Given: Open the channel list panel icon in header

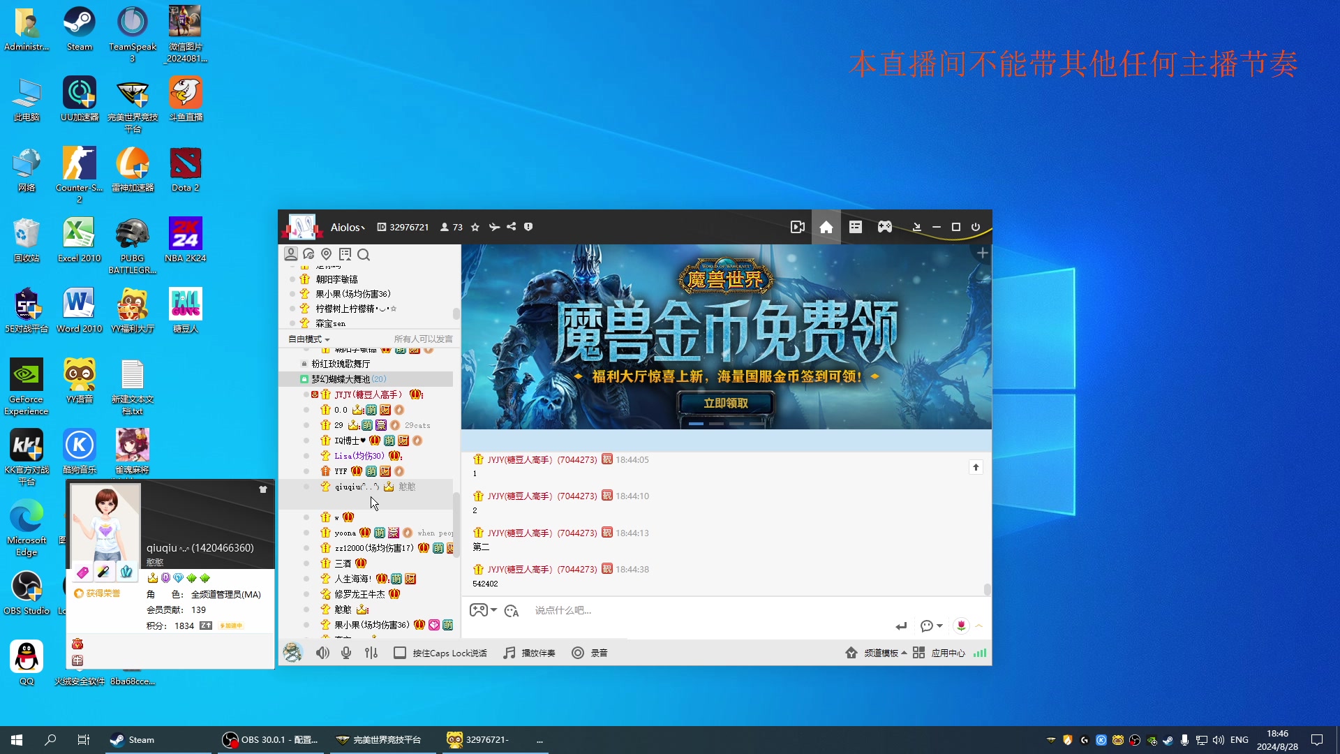Looking at the screenshot, I should (x=856, y=227).
